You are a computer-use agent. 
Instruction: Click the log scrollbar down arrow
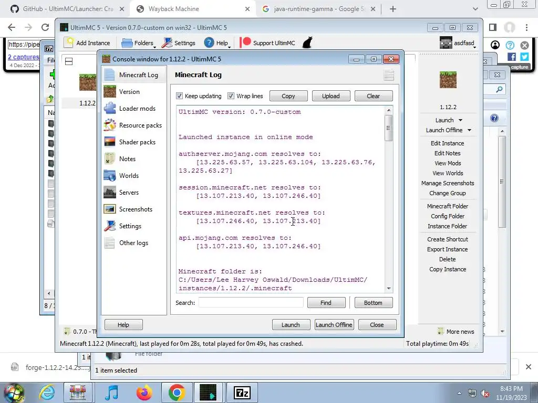pyautogui.click(x=389, y=289)
